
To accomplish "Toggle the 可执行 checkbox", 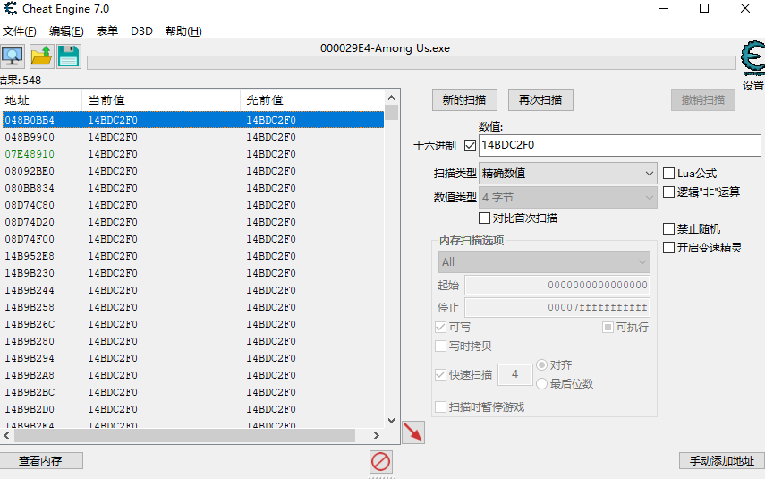I will 608,327.
